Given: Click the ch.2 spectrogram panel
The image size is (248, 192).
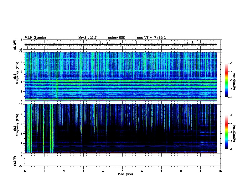Looking at the screenshot, I should 121,129.
